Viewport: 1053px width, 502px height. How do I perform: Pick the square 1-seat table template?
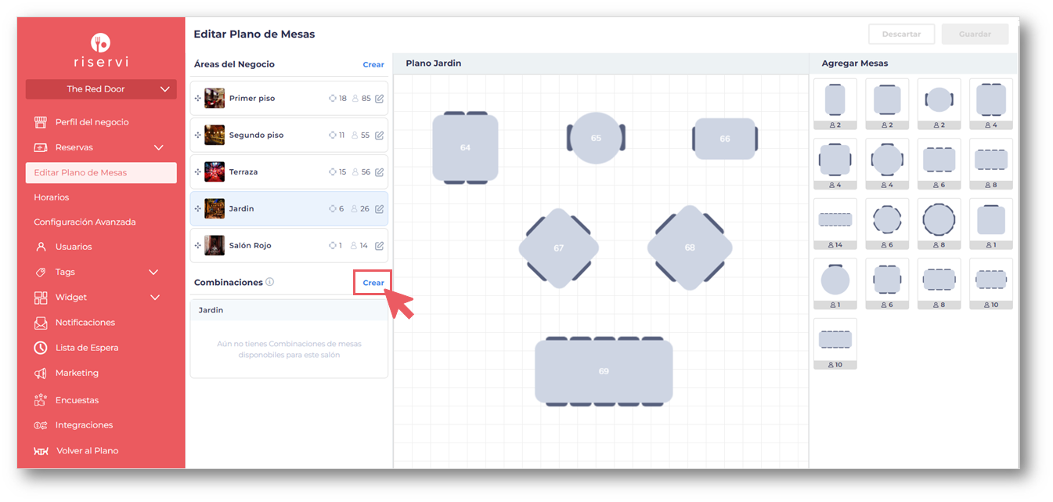[990, 223]
